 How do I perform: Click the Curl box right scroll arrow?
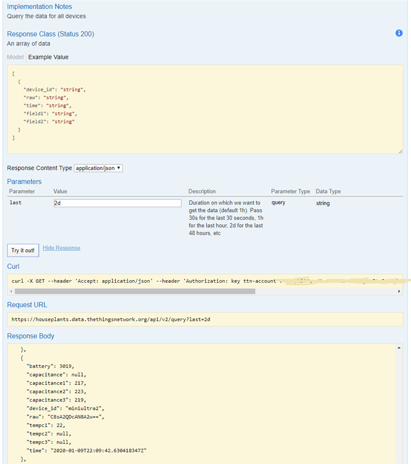click(399, 291)
